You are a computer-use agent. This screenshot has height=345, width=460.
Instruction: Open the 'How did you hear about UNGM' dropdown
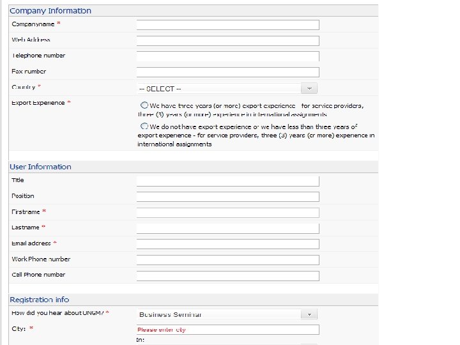coord(219,314)
